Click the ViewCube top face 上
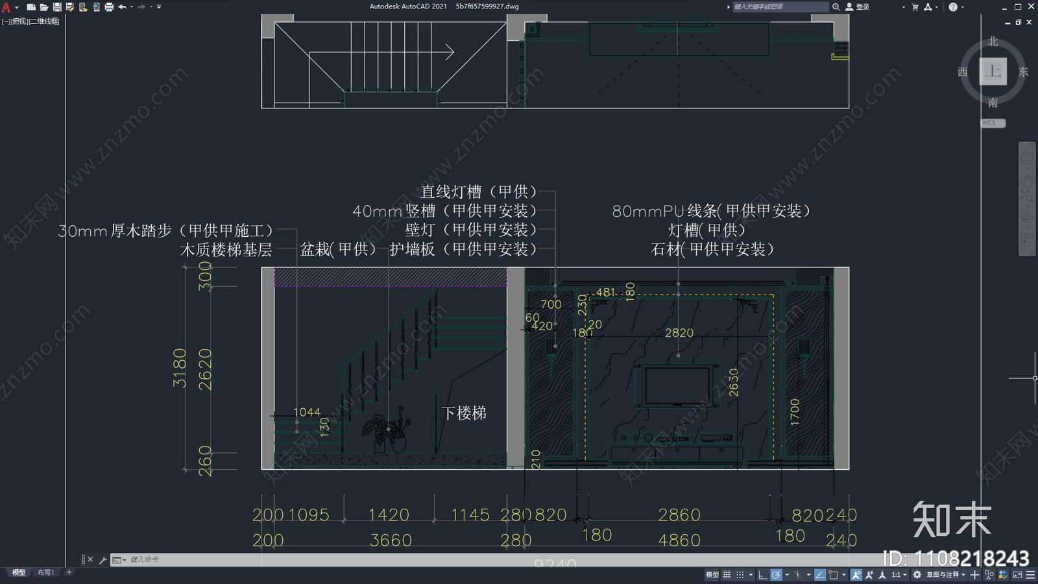This screenshot has height=584, width=1038. [993, 71]
